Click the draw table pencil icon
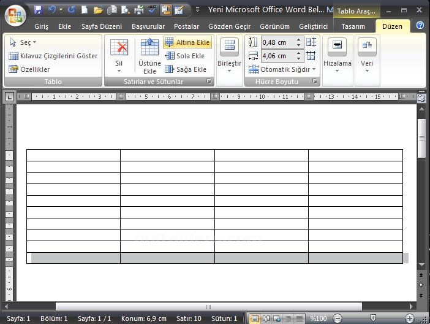Screen dimensions: 430x324 [x=179, y=10]
